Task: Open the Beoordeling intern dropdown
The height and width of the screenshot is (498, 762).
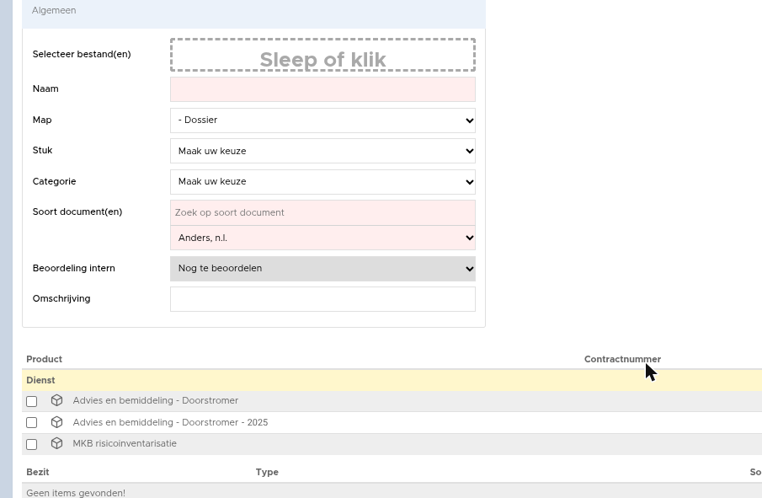Action: [322, 269]
